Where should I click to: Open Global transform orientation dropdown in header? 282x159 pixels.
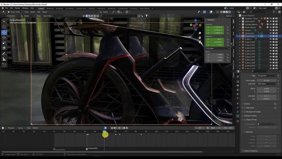click(x=105, y=12)
